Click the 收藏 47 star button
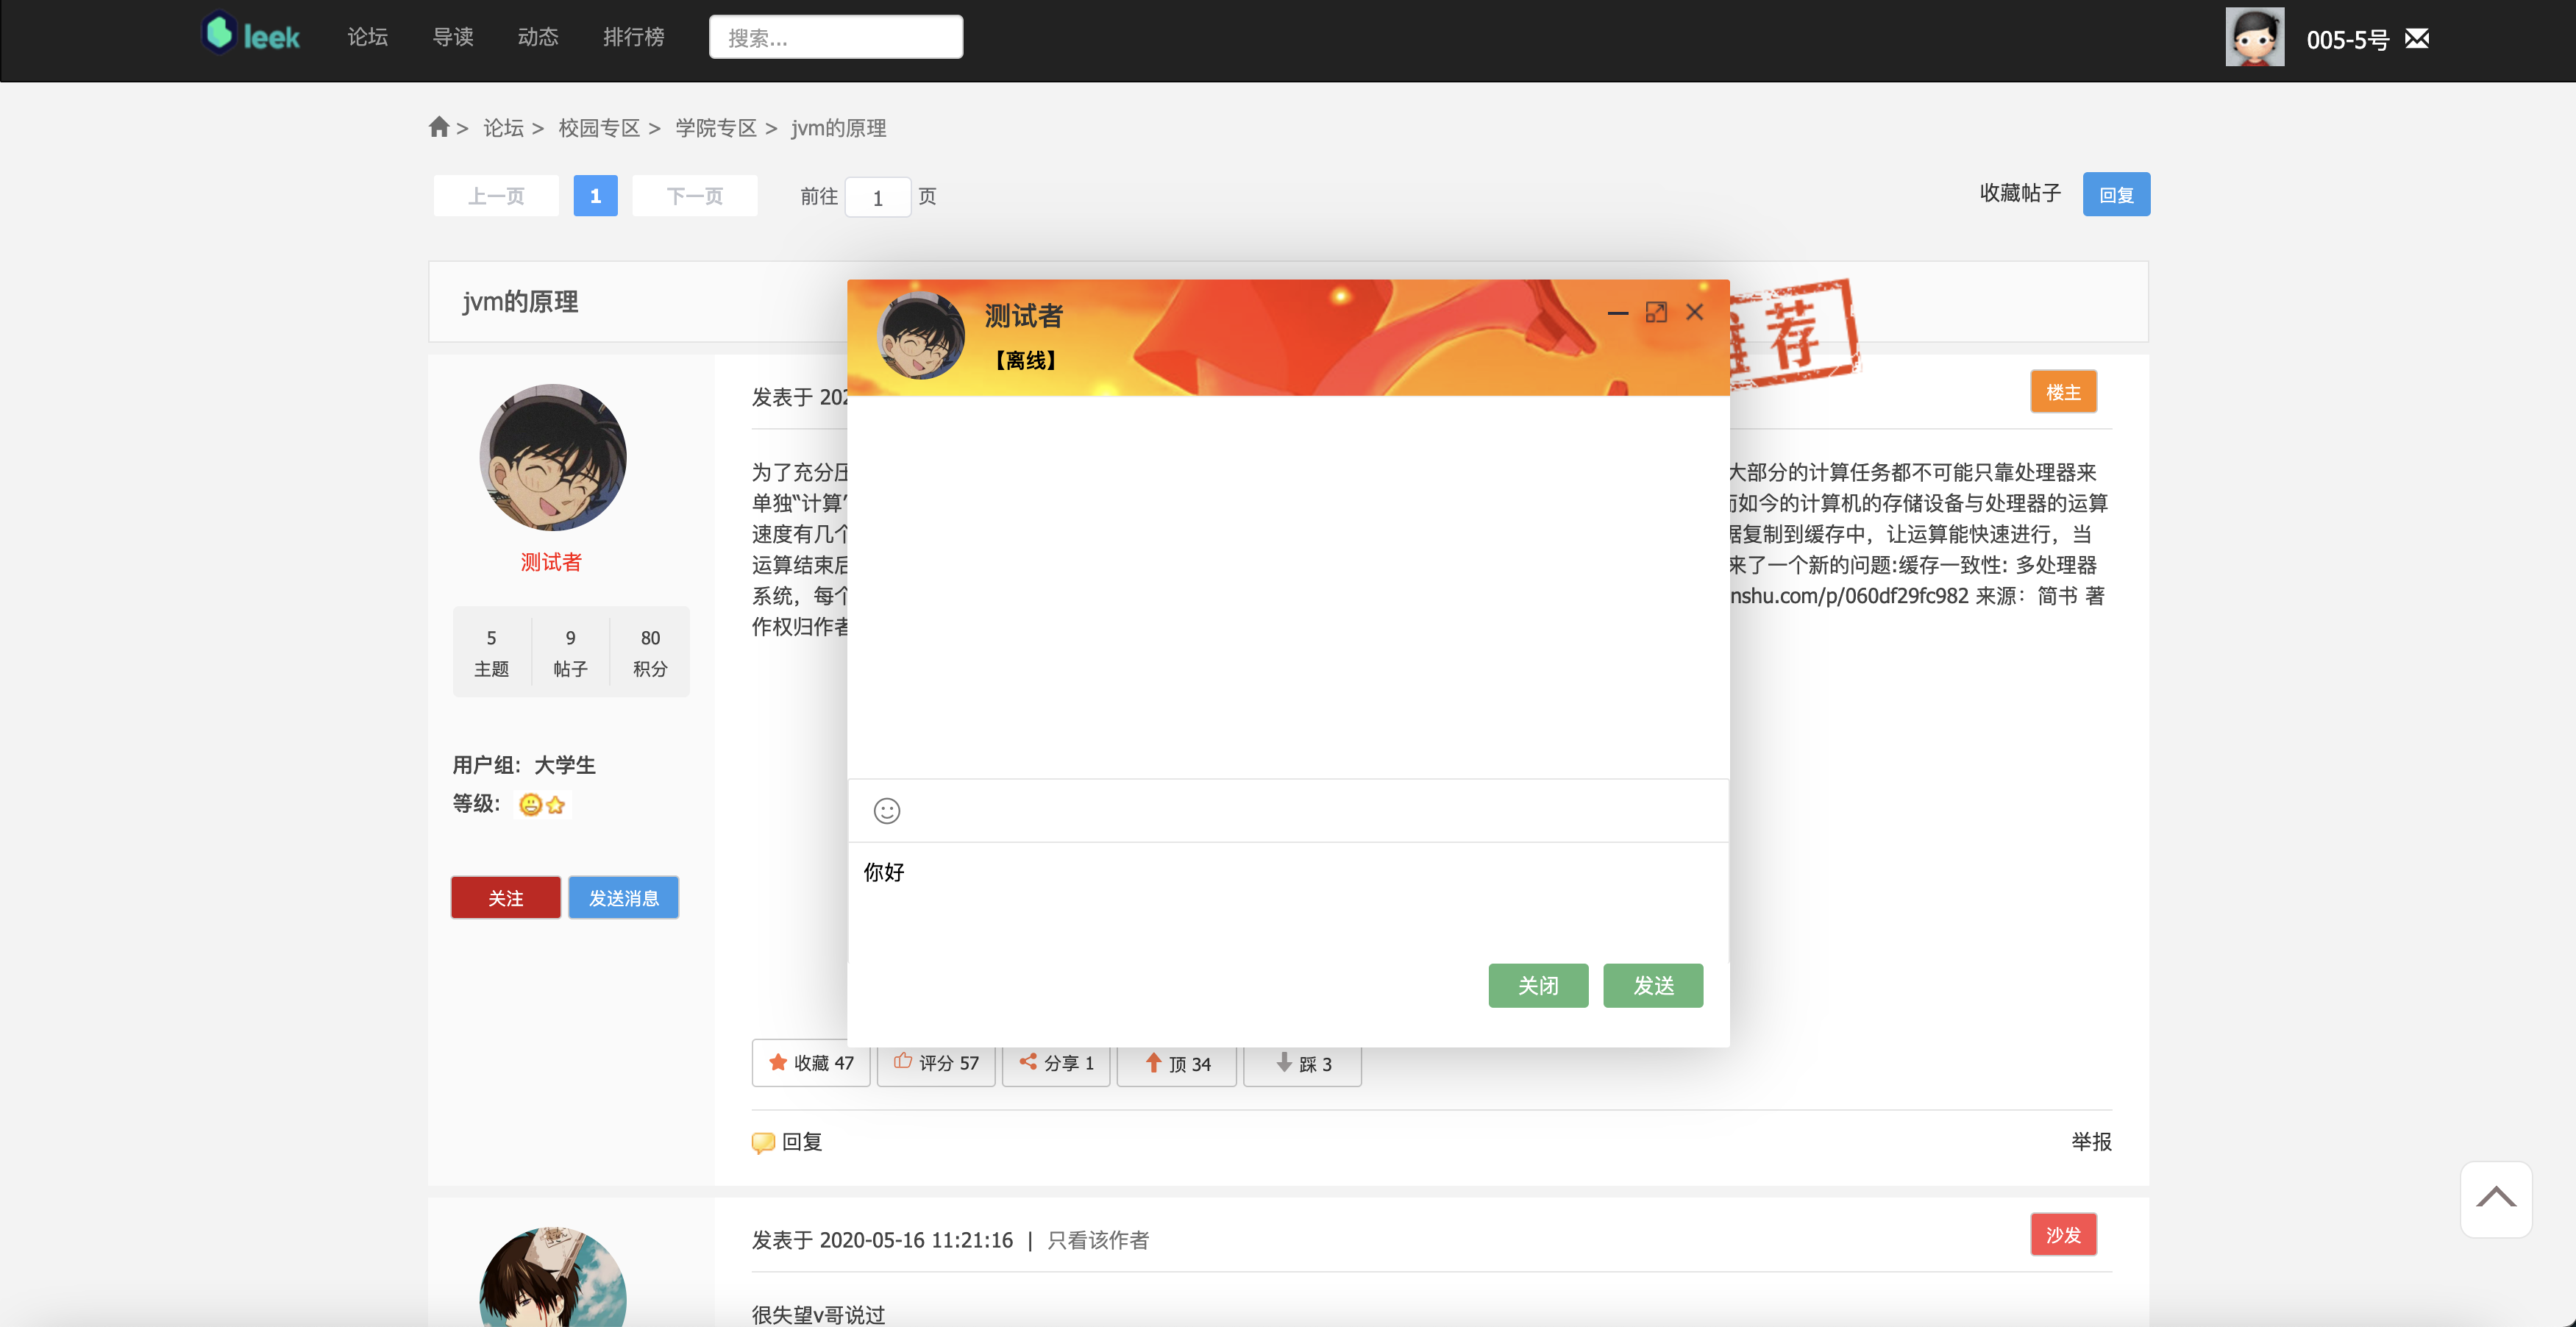 tap(811, 1063)
